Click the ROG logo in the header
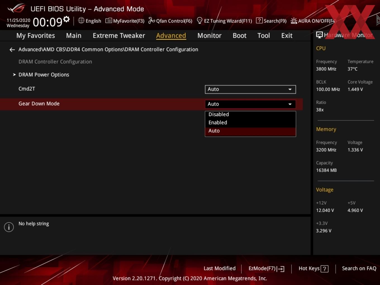Viewport: 380px width, 285px height. (x=16, y=8)
